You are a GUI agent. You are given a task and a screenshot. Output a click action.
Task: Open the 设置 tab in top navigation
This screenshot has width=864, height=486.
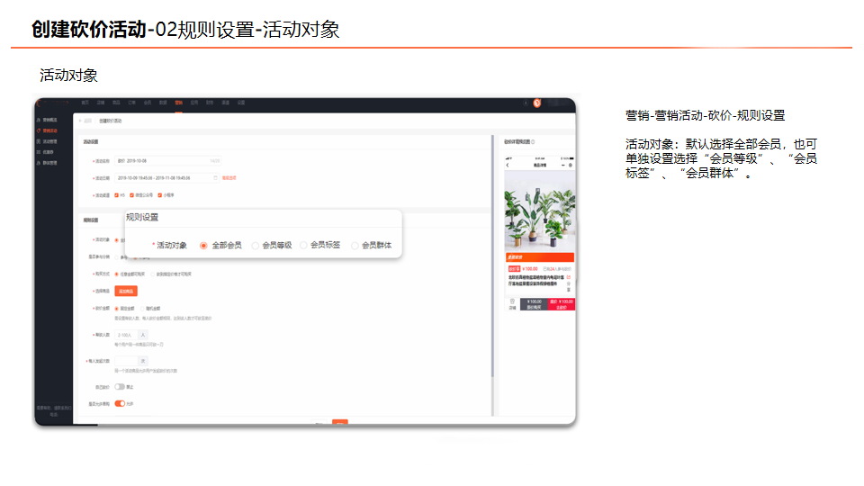241,103
